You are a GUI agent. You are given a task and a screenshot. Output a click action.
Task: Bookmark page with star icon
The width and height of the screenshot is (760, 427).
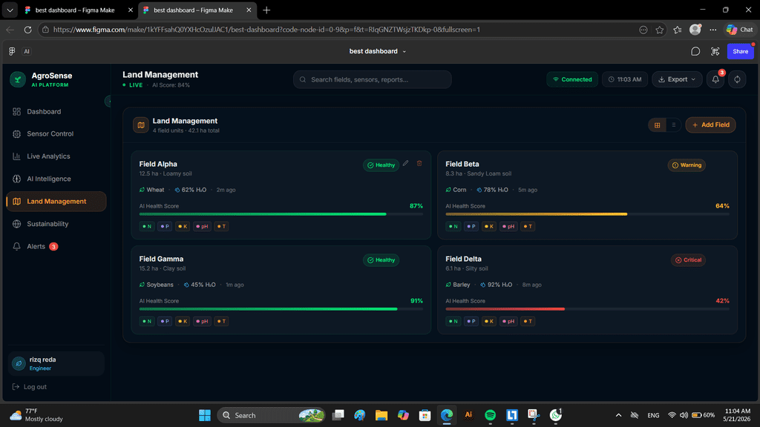660,30
